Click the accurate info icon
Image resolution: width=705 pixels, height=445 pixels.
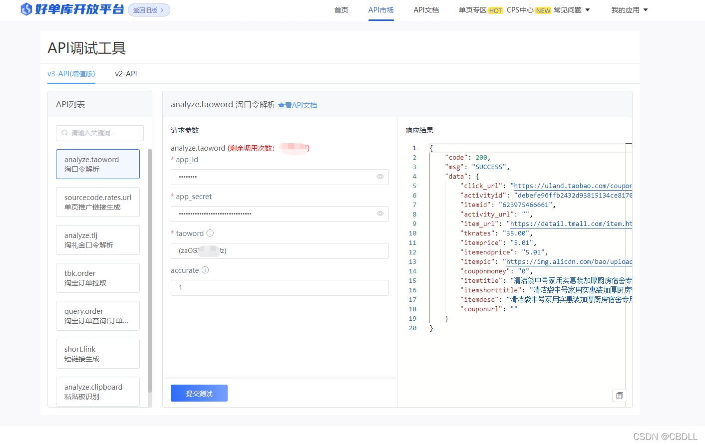[205, 270]
